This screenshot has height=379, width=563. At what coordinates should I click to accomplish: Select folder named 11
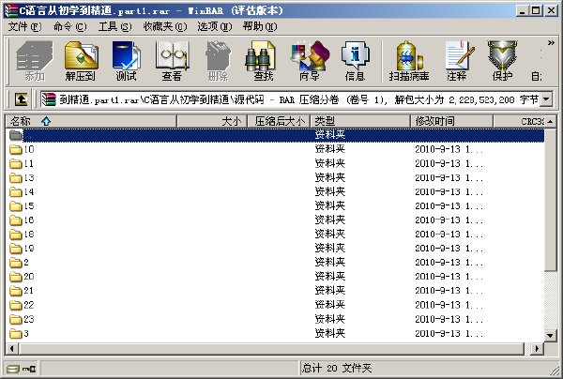[275, 163]
